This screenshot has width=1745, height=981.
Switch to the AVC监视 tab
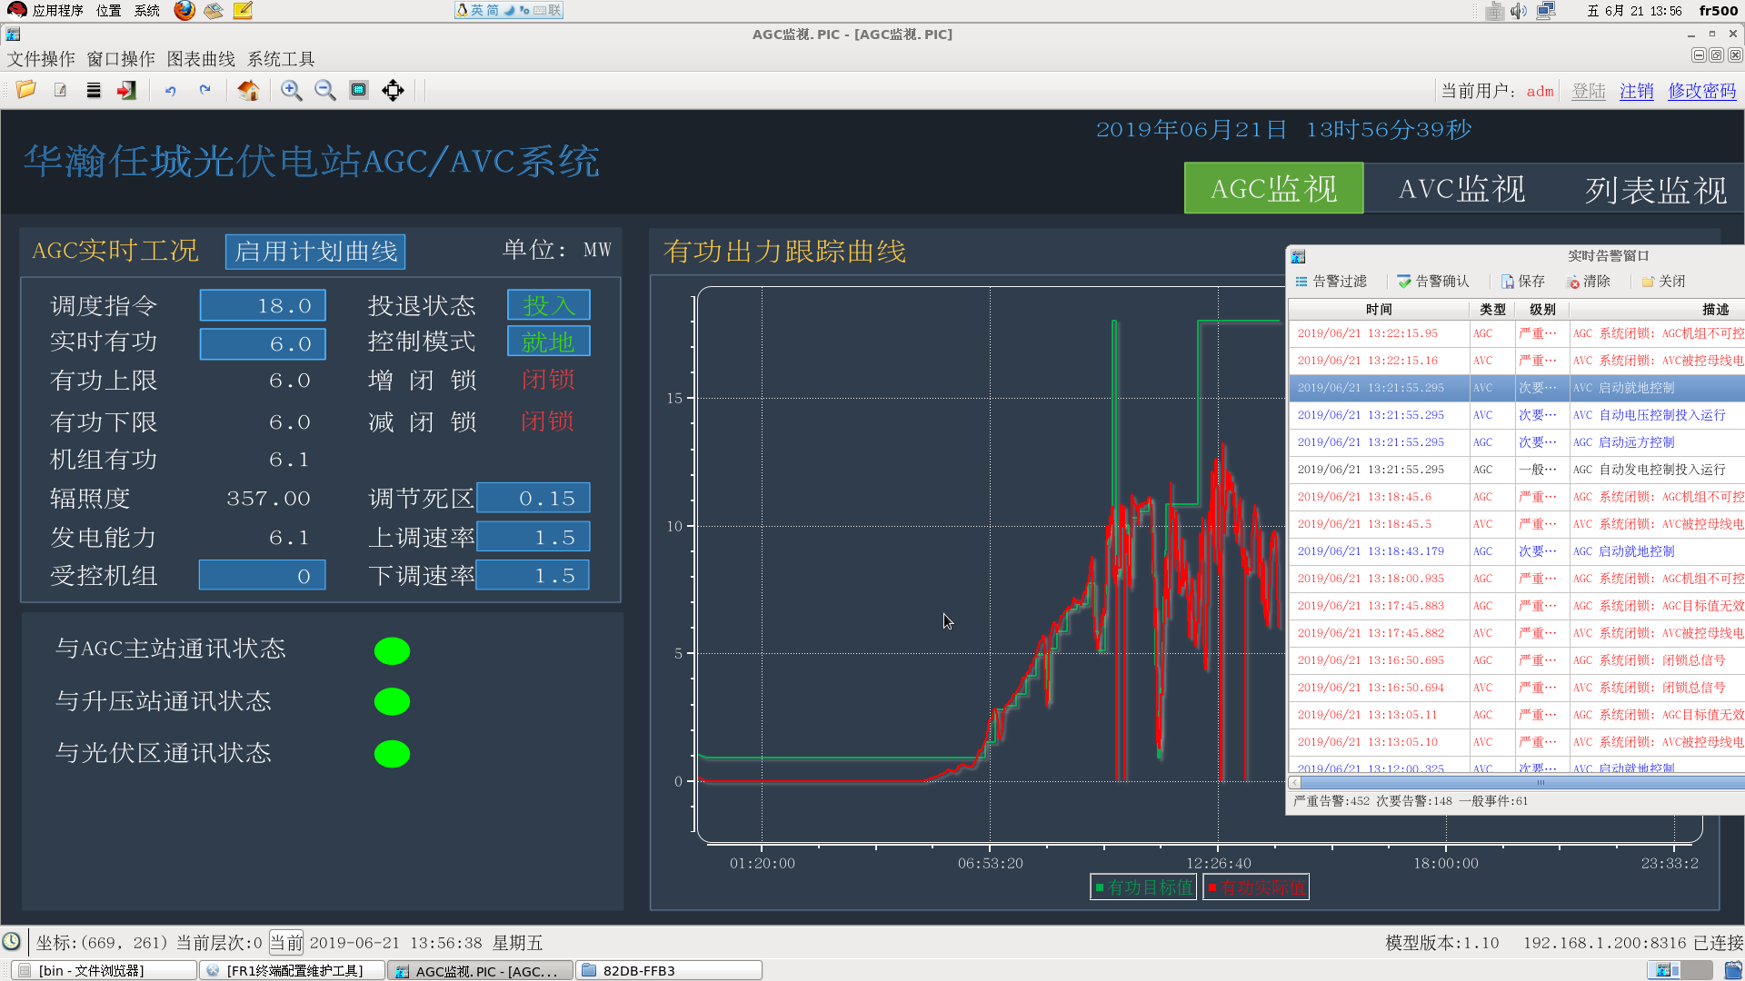pyautogui.click(x=1461, y=189)
